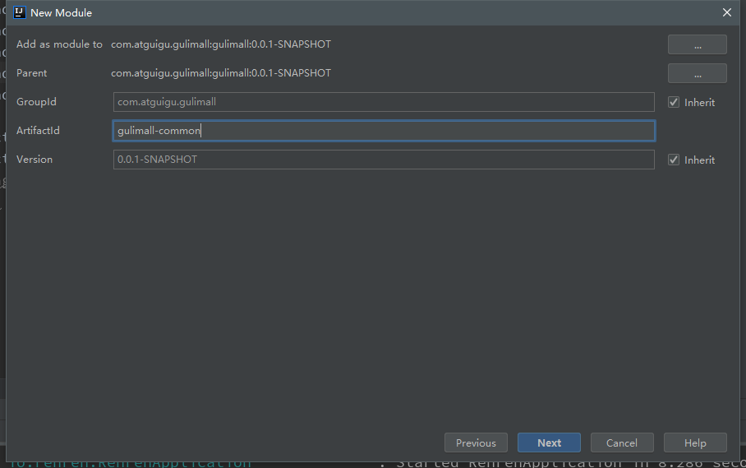Open browse button for Add as module to

[x=697, y=44]
